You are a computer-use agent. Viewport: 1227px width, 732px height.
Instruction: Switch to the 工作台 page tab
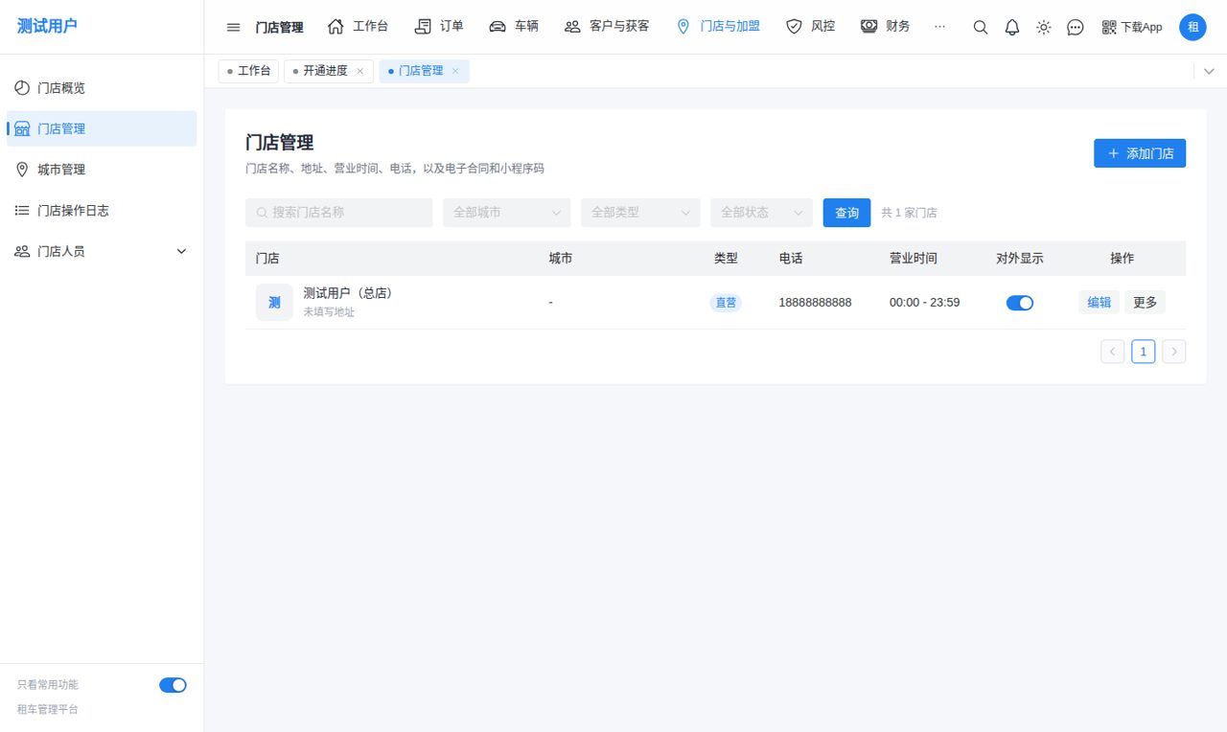(248, 71)
